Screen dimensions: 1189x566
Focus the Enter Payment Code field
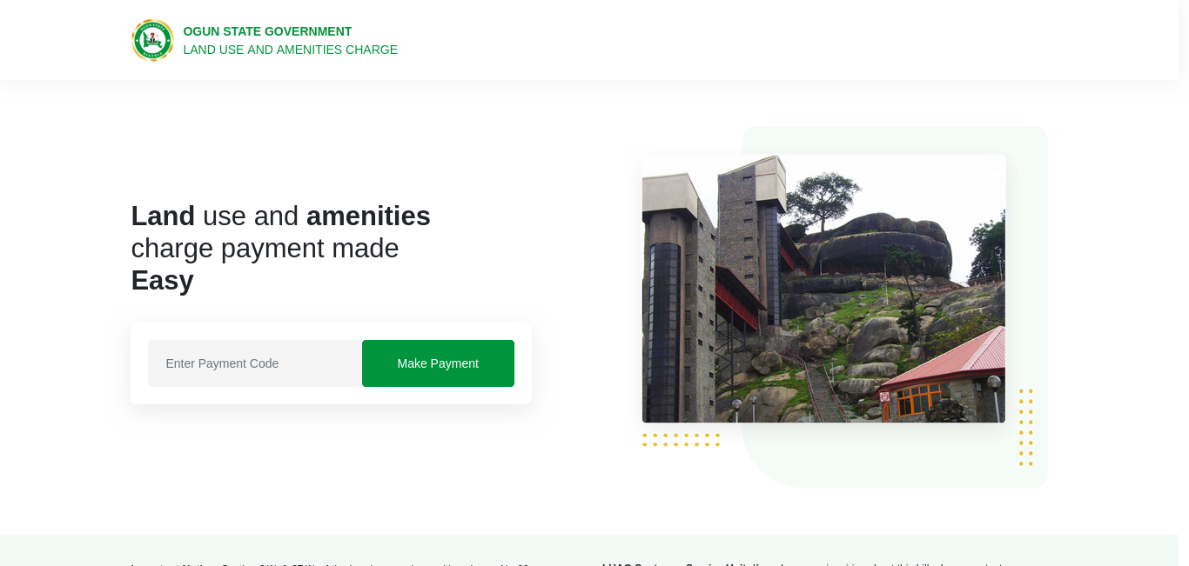[255, 363]
